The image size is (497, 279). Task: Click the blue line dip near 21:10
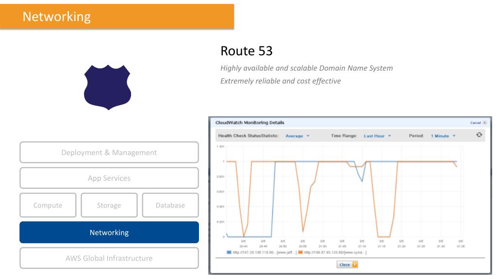(x=362, y=180)
